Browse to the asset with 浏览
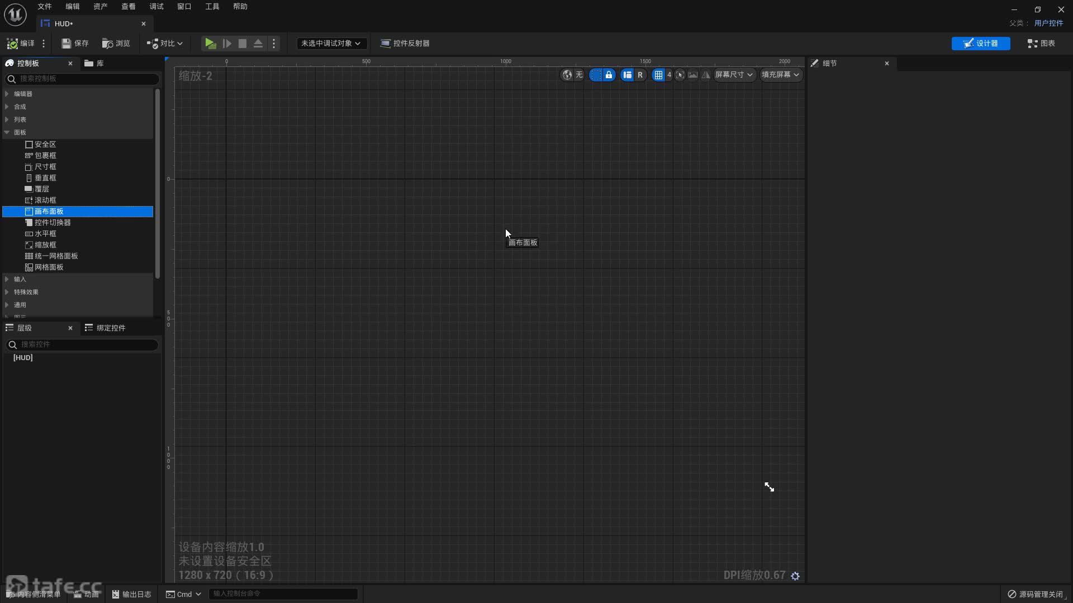This screenshot has height=603, width=1073. [116, 44]
